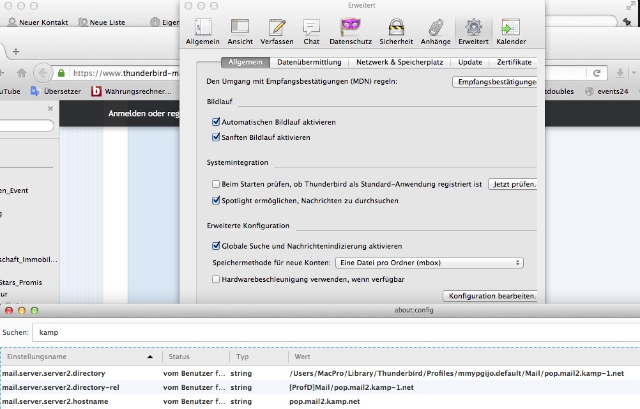The image size is (640, 409).
Task: Select the Erweitert gear icon pane
Action: click(x=473, y=32)
